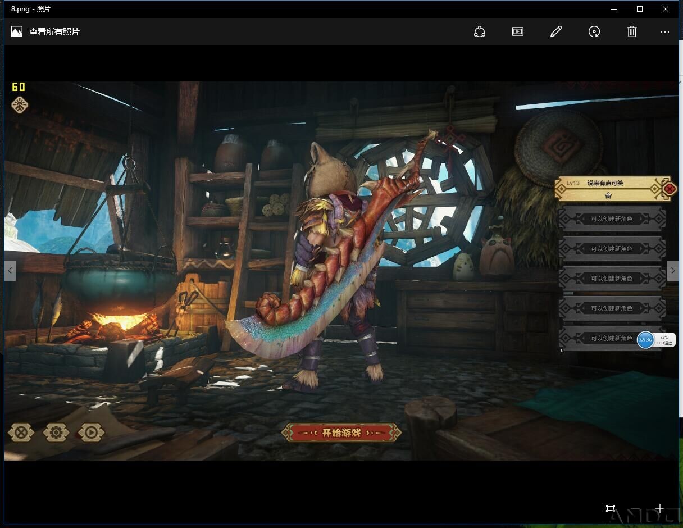Click the red X delete-character icon
683x528 pixels.
pyautogui.click(x=669, y=189)
